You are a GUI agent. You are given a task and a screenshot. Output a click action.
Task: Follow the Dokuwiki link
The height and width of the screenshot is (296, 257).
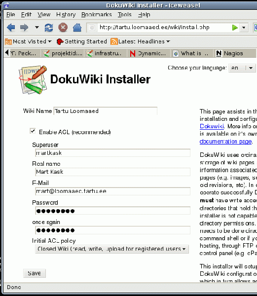(x=212, y=126)
